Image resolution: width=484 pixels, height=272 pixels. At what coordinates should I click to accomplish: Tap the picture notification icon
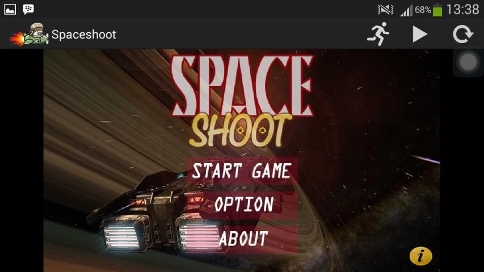[10, 9]
